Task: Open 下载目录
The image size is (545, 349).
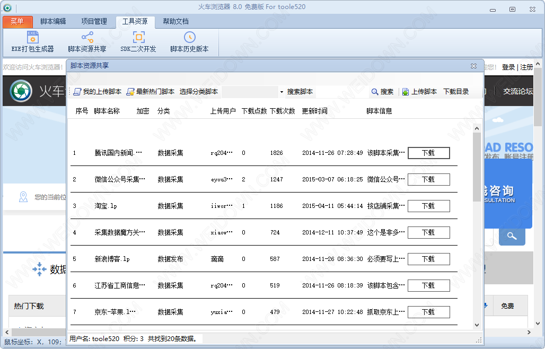Action: click(456, 92)
